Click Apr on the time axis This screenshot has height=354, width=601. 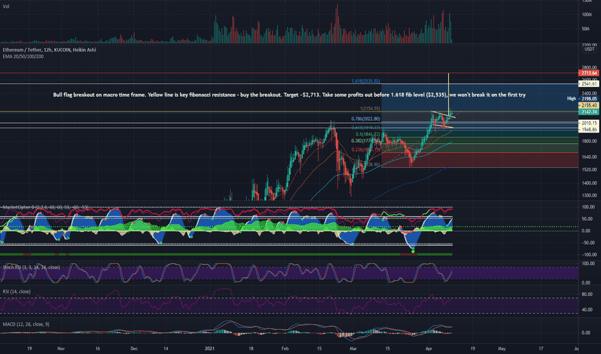(429, 349)
